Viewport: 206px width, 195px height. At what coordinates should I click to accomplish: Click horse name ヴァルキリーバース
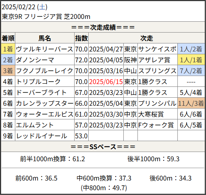[44, 49]
